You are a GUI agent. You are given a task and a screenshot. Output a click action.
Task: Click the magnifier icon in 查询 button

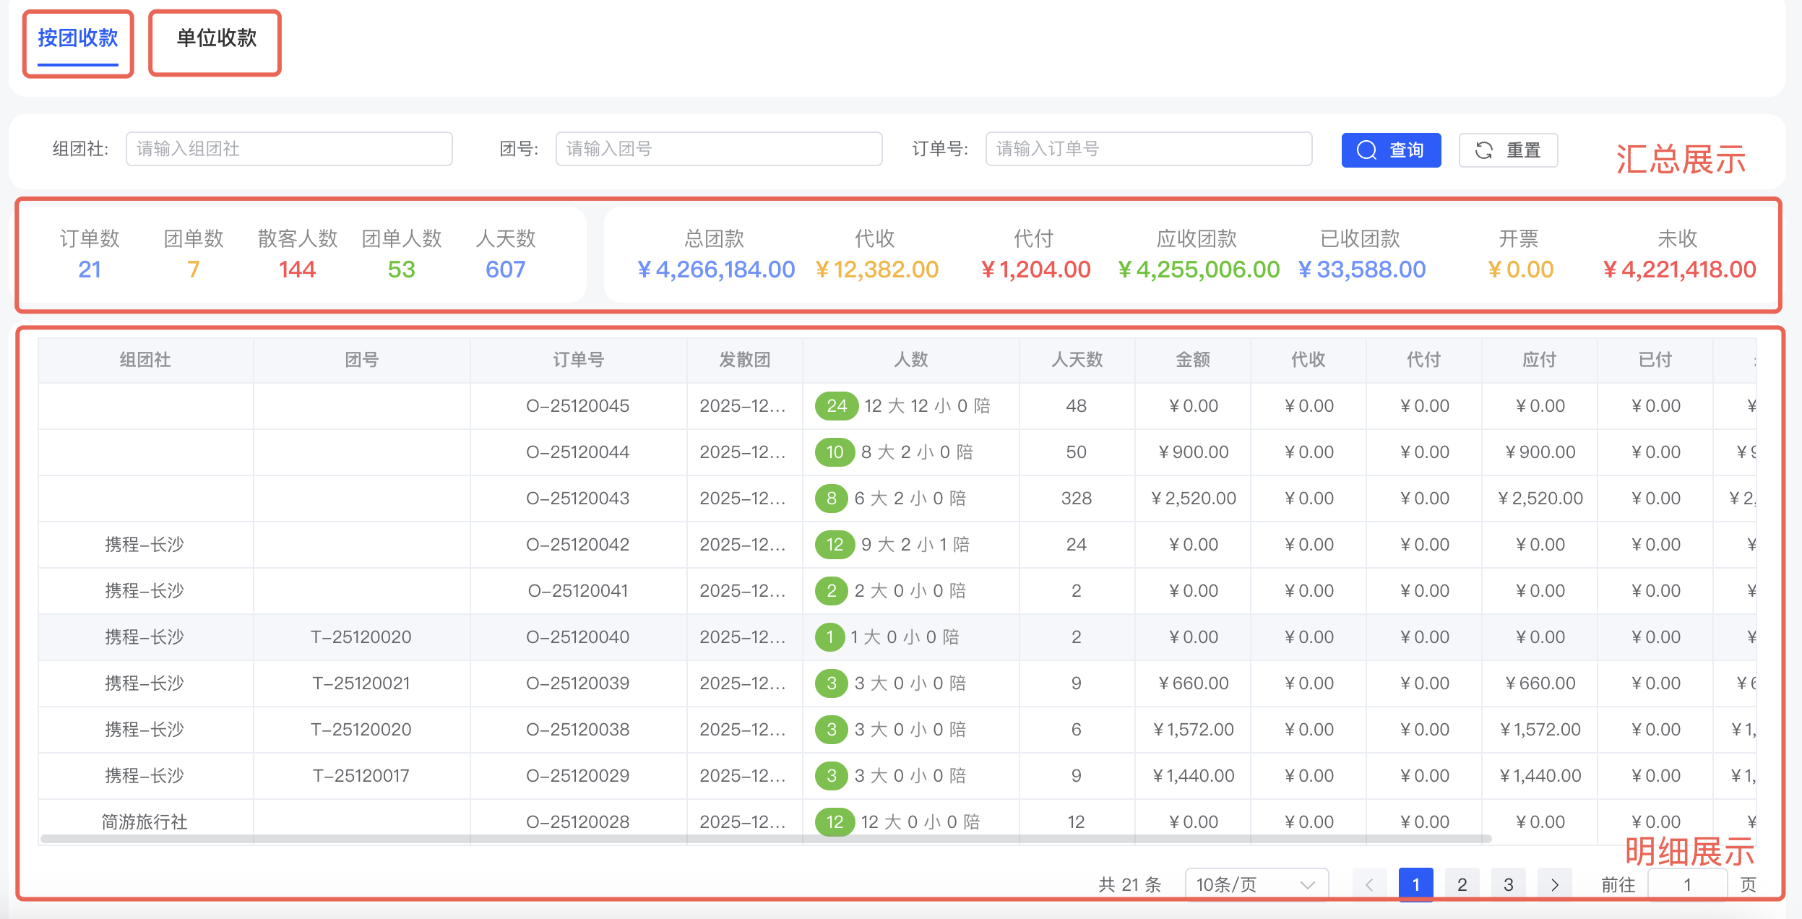pyautogui.click(x=1366, y=150)
